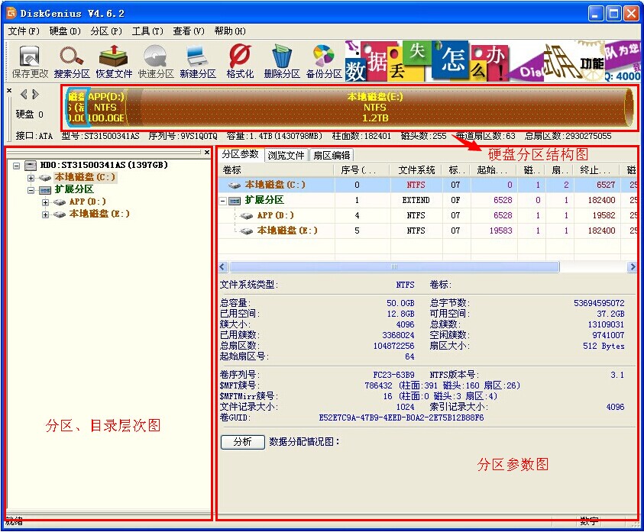
Task: Click the 格式化 format icon
Action: (x=240, y=61)
